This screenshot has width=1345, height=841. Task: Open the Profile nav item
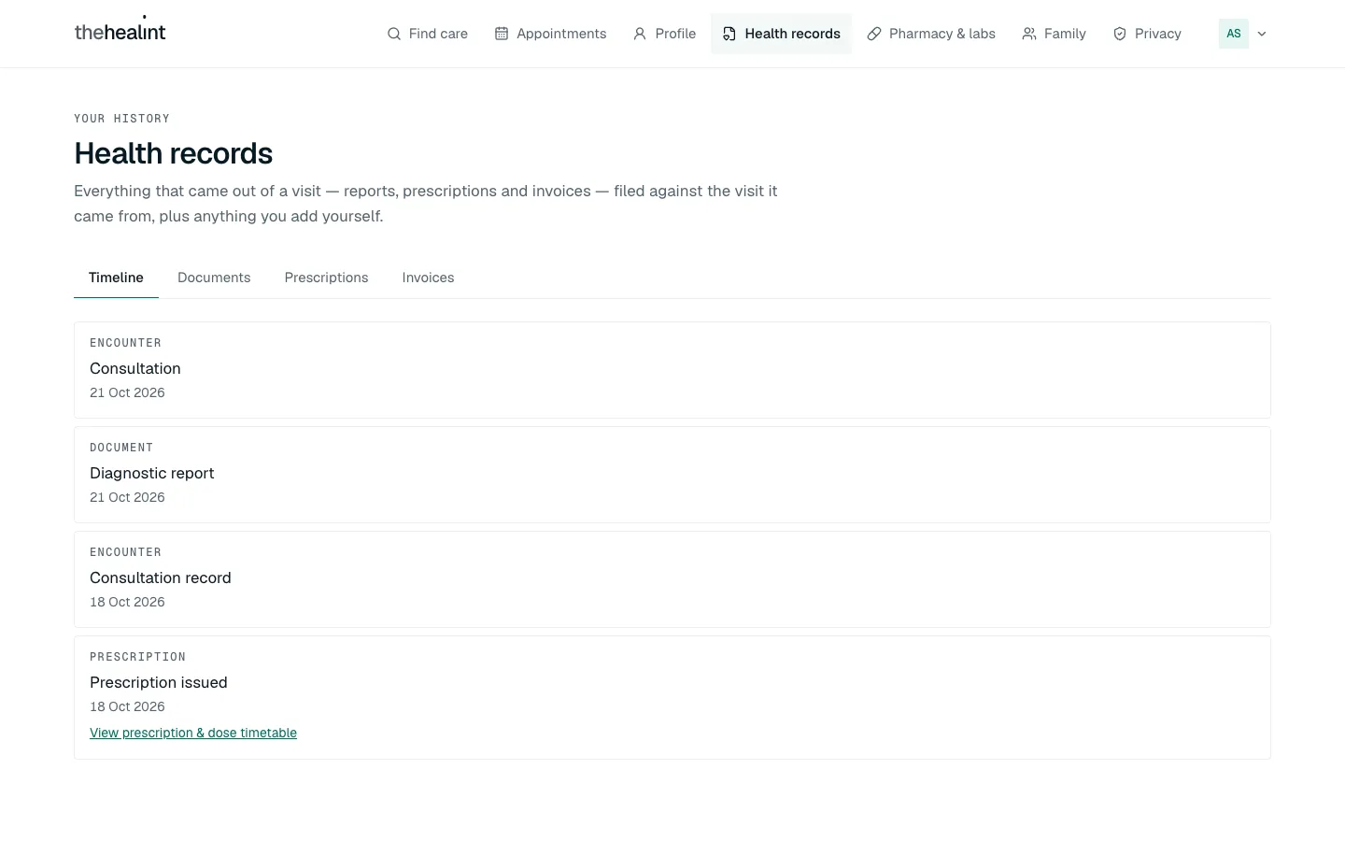664,34
